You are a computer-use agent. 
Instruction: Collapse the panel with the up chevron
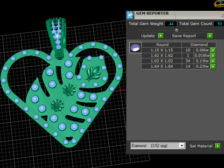[x=176, y=29]
